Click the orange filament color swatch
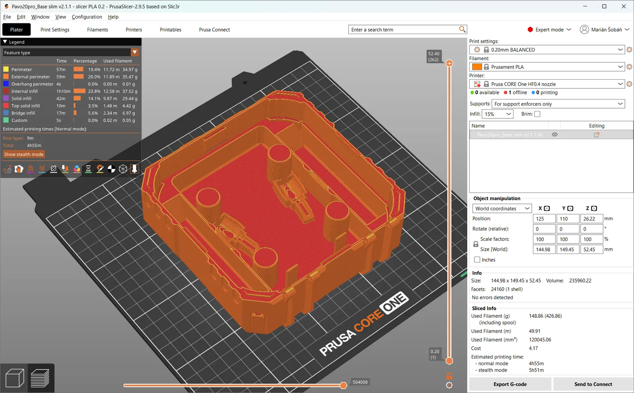 (477, 67)
